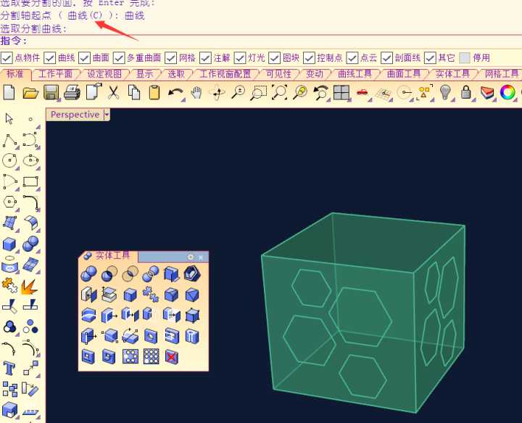Click the Rectangle tool in left toolbar
This screenshot has height=423, width=522.
30,181
